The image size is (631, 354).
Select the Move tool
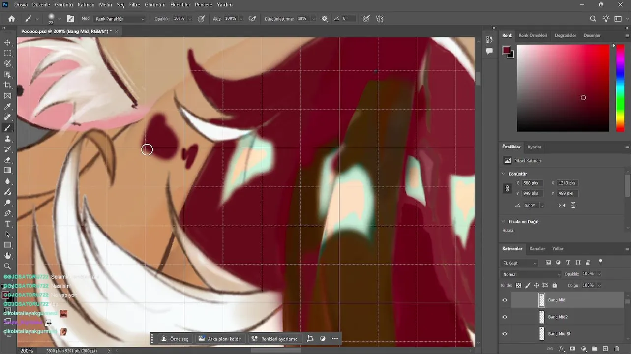click(x=7, y=43)
